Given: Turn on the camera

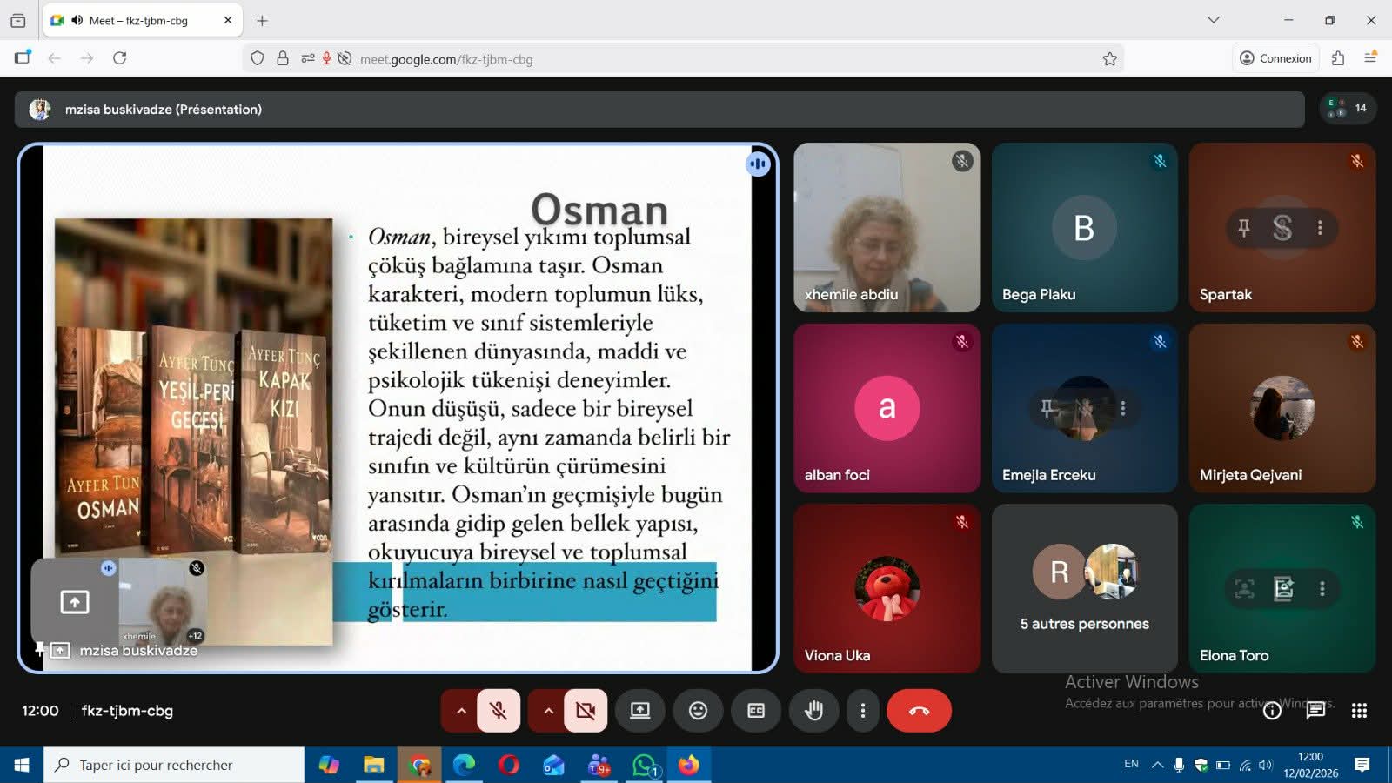Looking at the screenshot, I should (x=586, y=711).
